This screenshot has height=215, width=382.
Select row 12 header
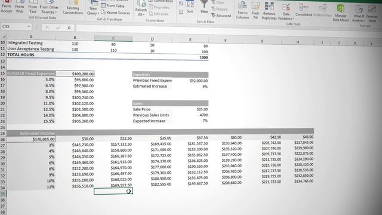pyautogui.click(x=3, y=54)
